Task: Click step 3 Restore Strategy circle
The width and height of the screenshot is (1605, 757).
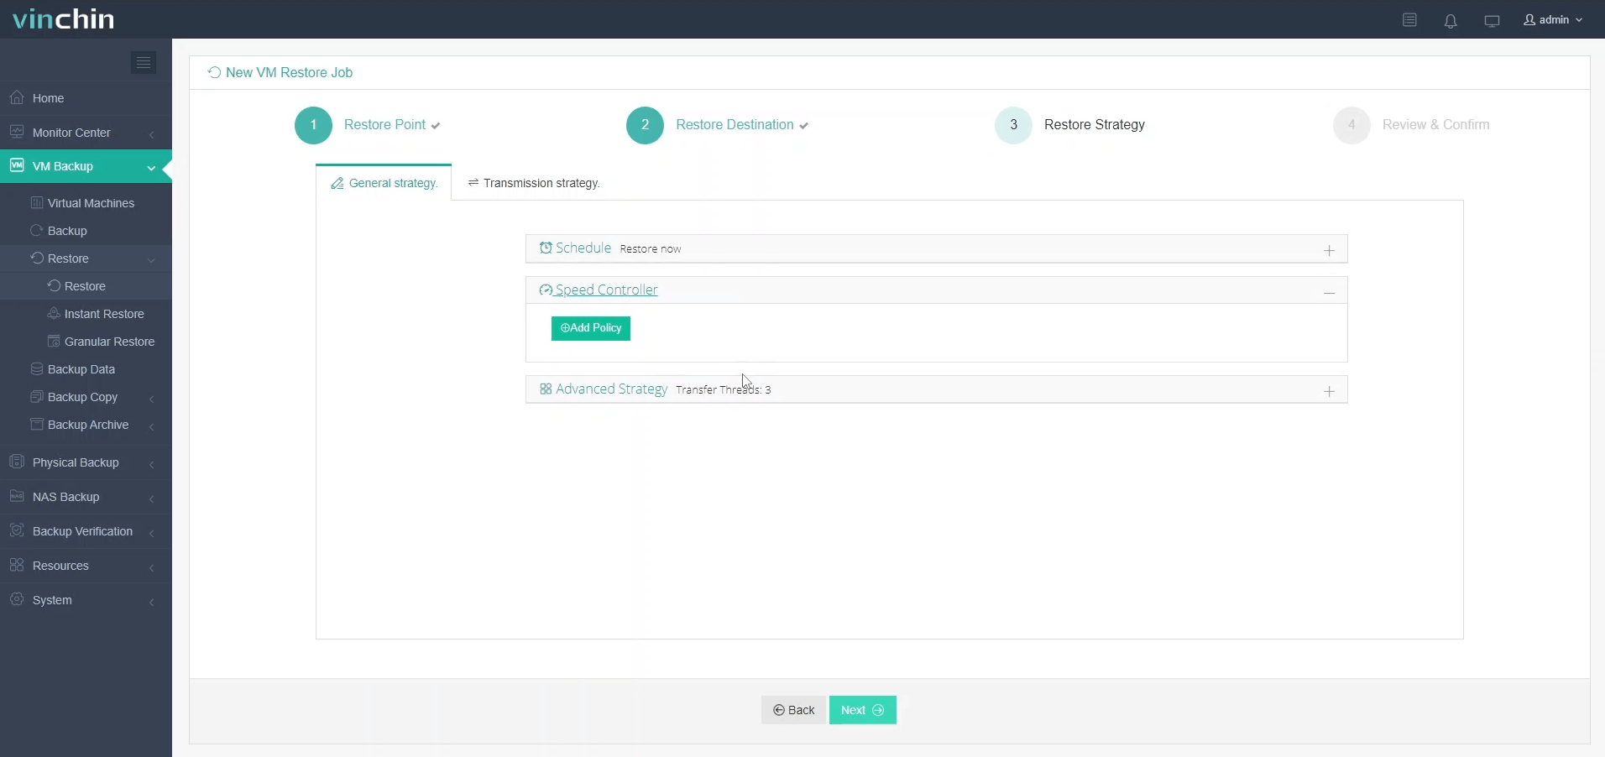Action: 1013,125
